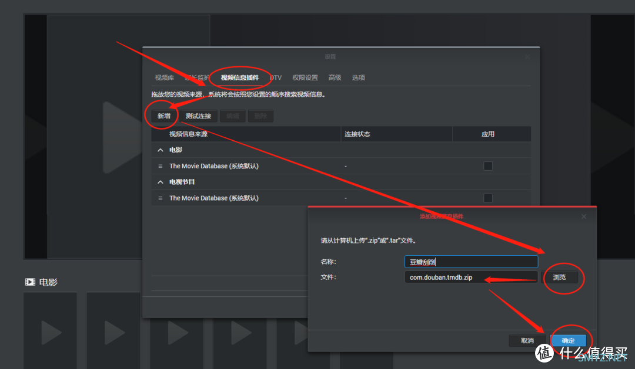Click the drag handle of the 电影 Movie Database row
Viewport: 635px width, 369px height.
point(161,166)
